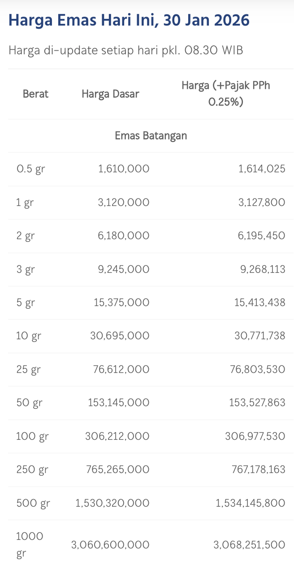Select the Berat column header

click(x=35, y=94)
